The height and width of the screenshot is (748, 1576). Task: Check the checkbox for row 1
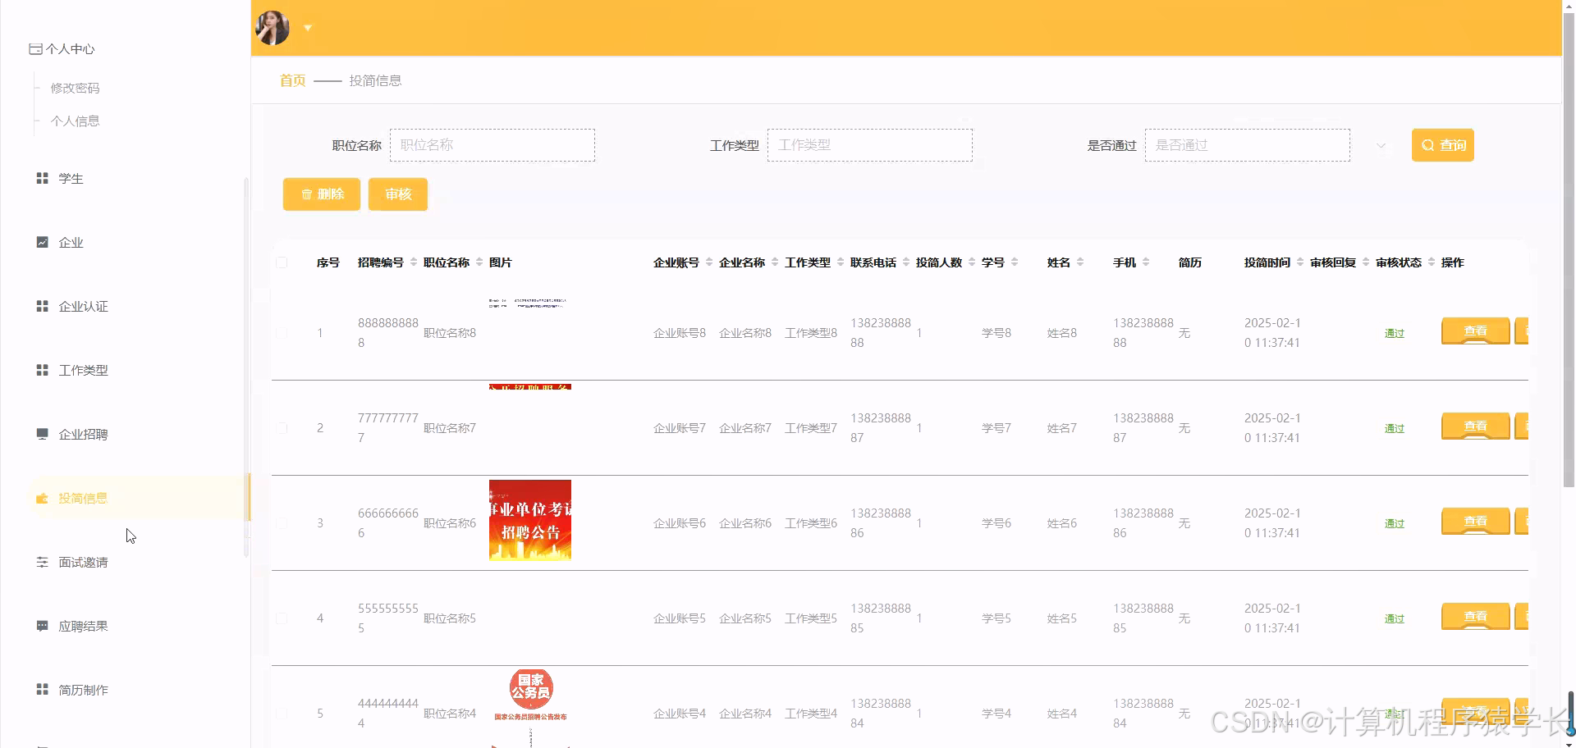pyautogui.click(x=282, y=333)
